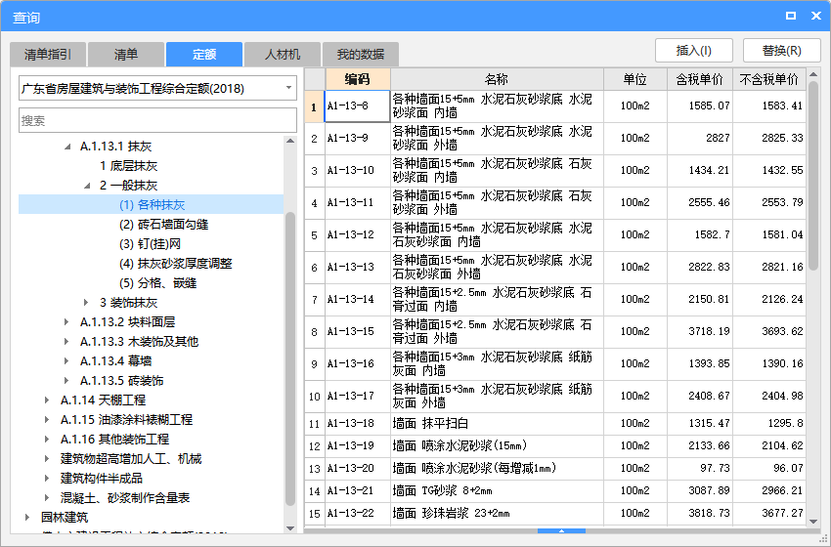This screenshot has width=831, height=547.
Task: Click the price value 2825.33
Action: (782, 138)
